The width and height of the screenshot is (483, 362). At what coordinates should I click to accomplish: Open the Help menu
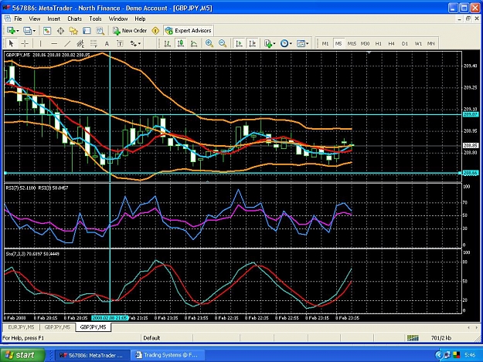pyautogui.click(x=140, y=19)
